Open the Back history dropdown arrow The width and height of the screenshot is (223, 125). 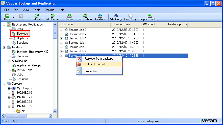[13, 17]
